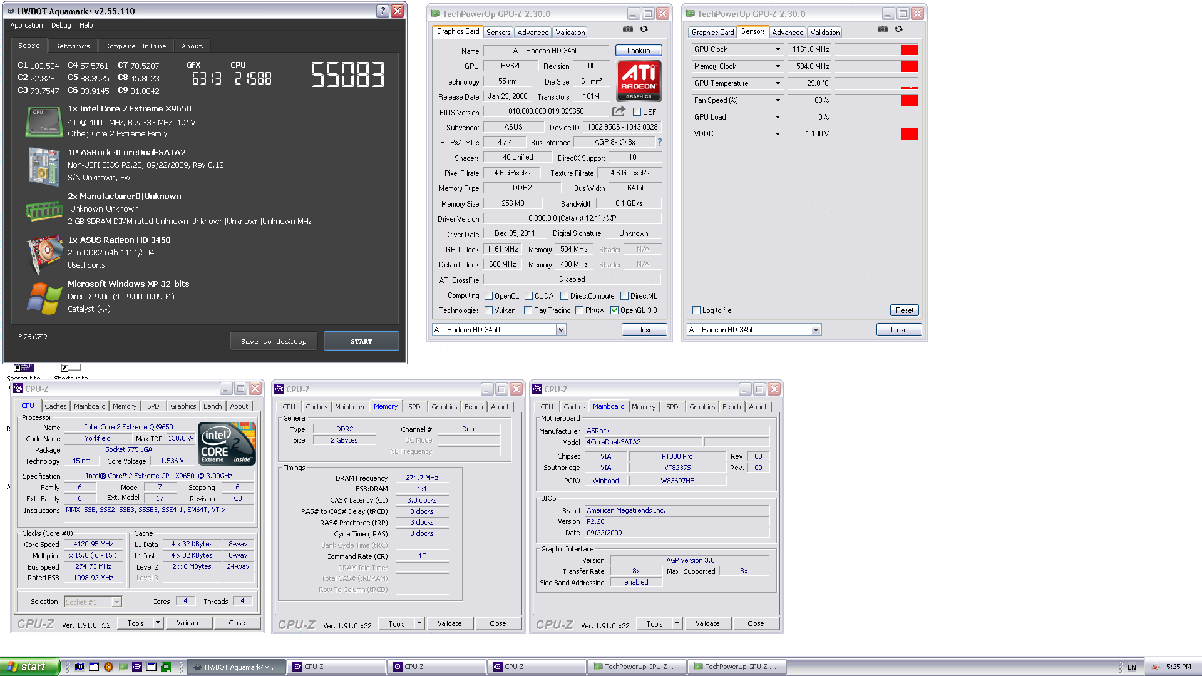1202x676 pixels.
Task: Launch the purple CPU-Z quick launch icon
Action: click(137, 667)
